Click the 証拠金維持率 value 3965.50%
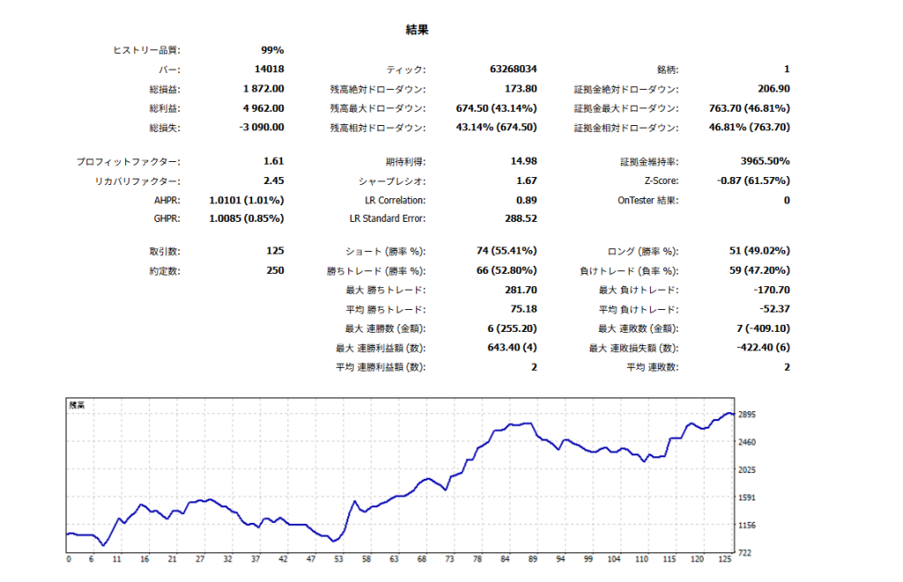903x582 pixels. tap(765, 162)
